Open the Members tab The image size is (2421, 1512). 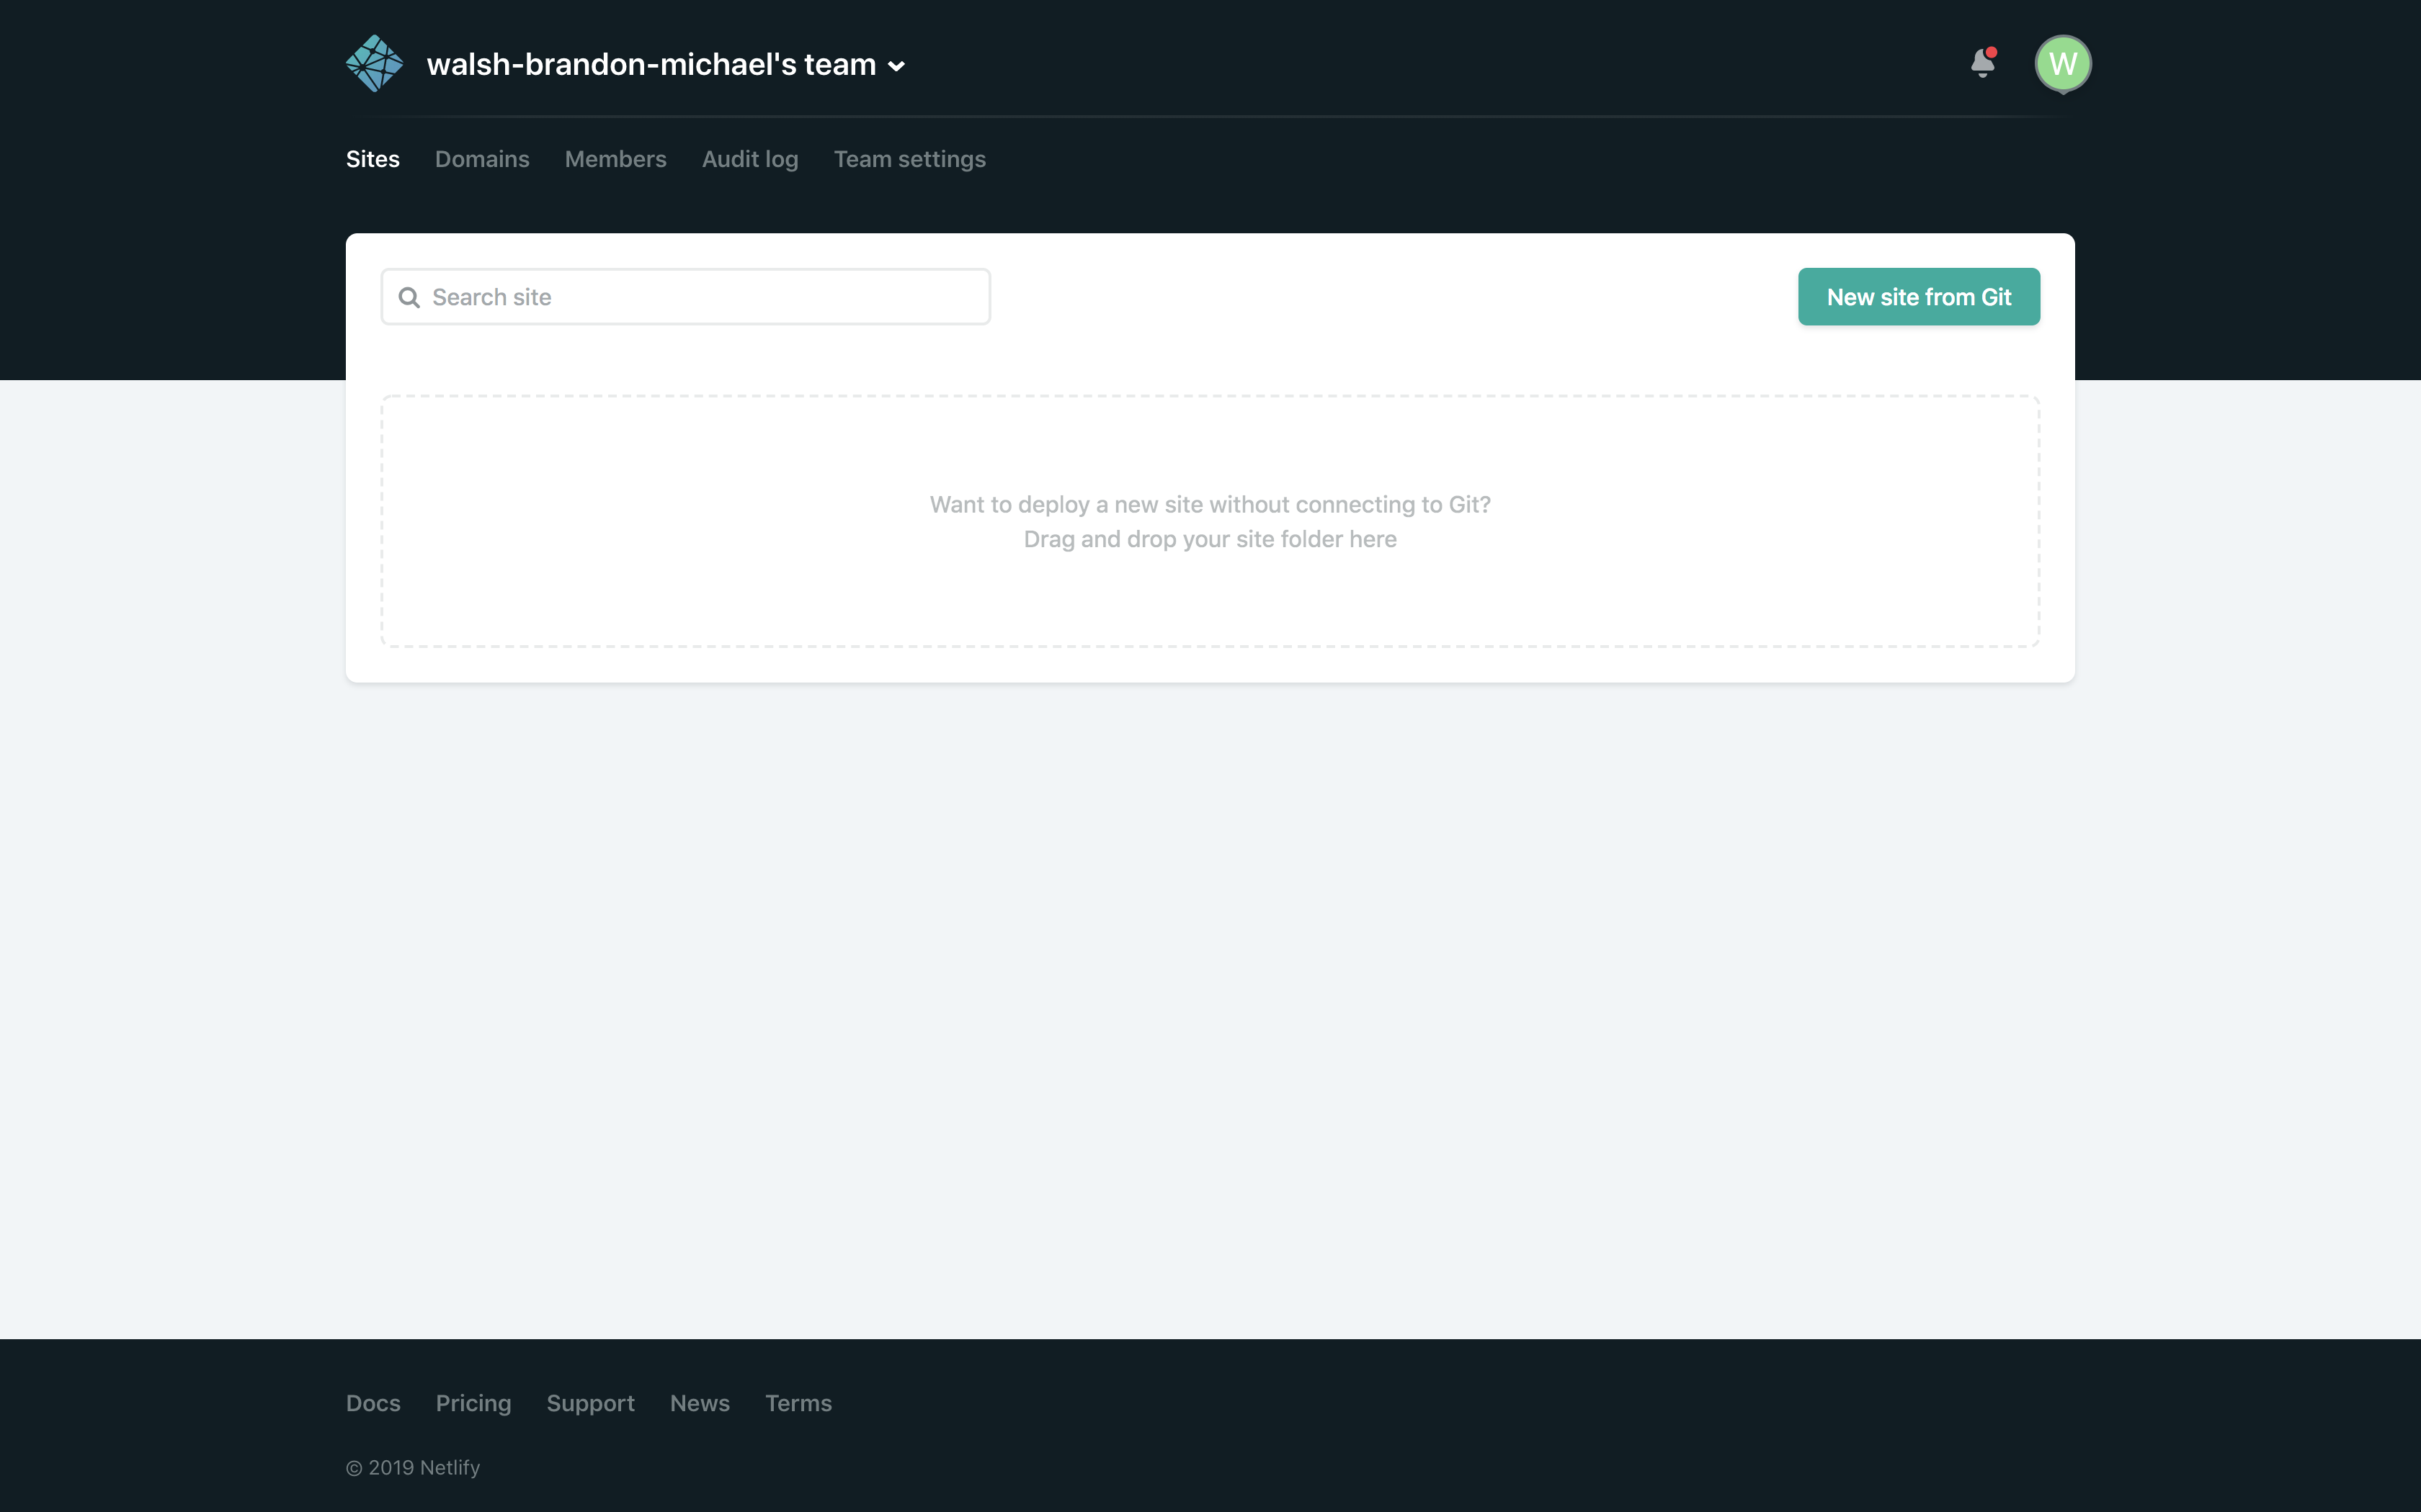[x=615, y=158]
